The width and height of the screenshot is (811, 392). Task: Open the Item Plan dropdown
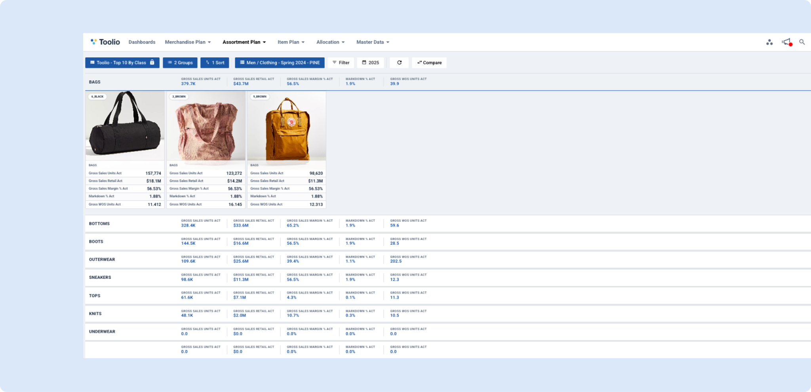point(291,42)
